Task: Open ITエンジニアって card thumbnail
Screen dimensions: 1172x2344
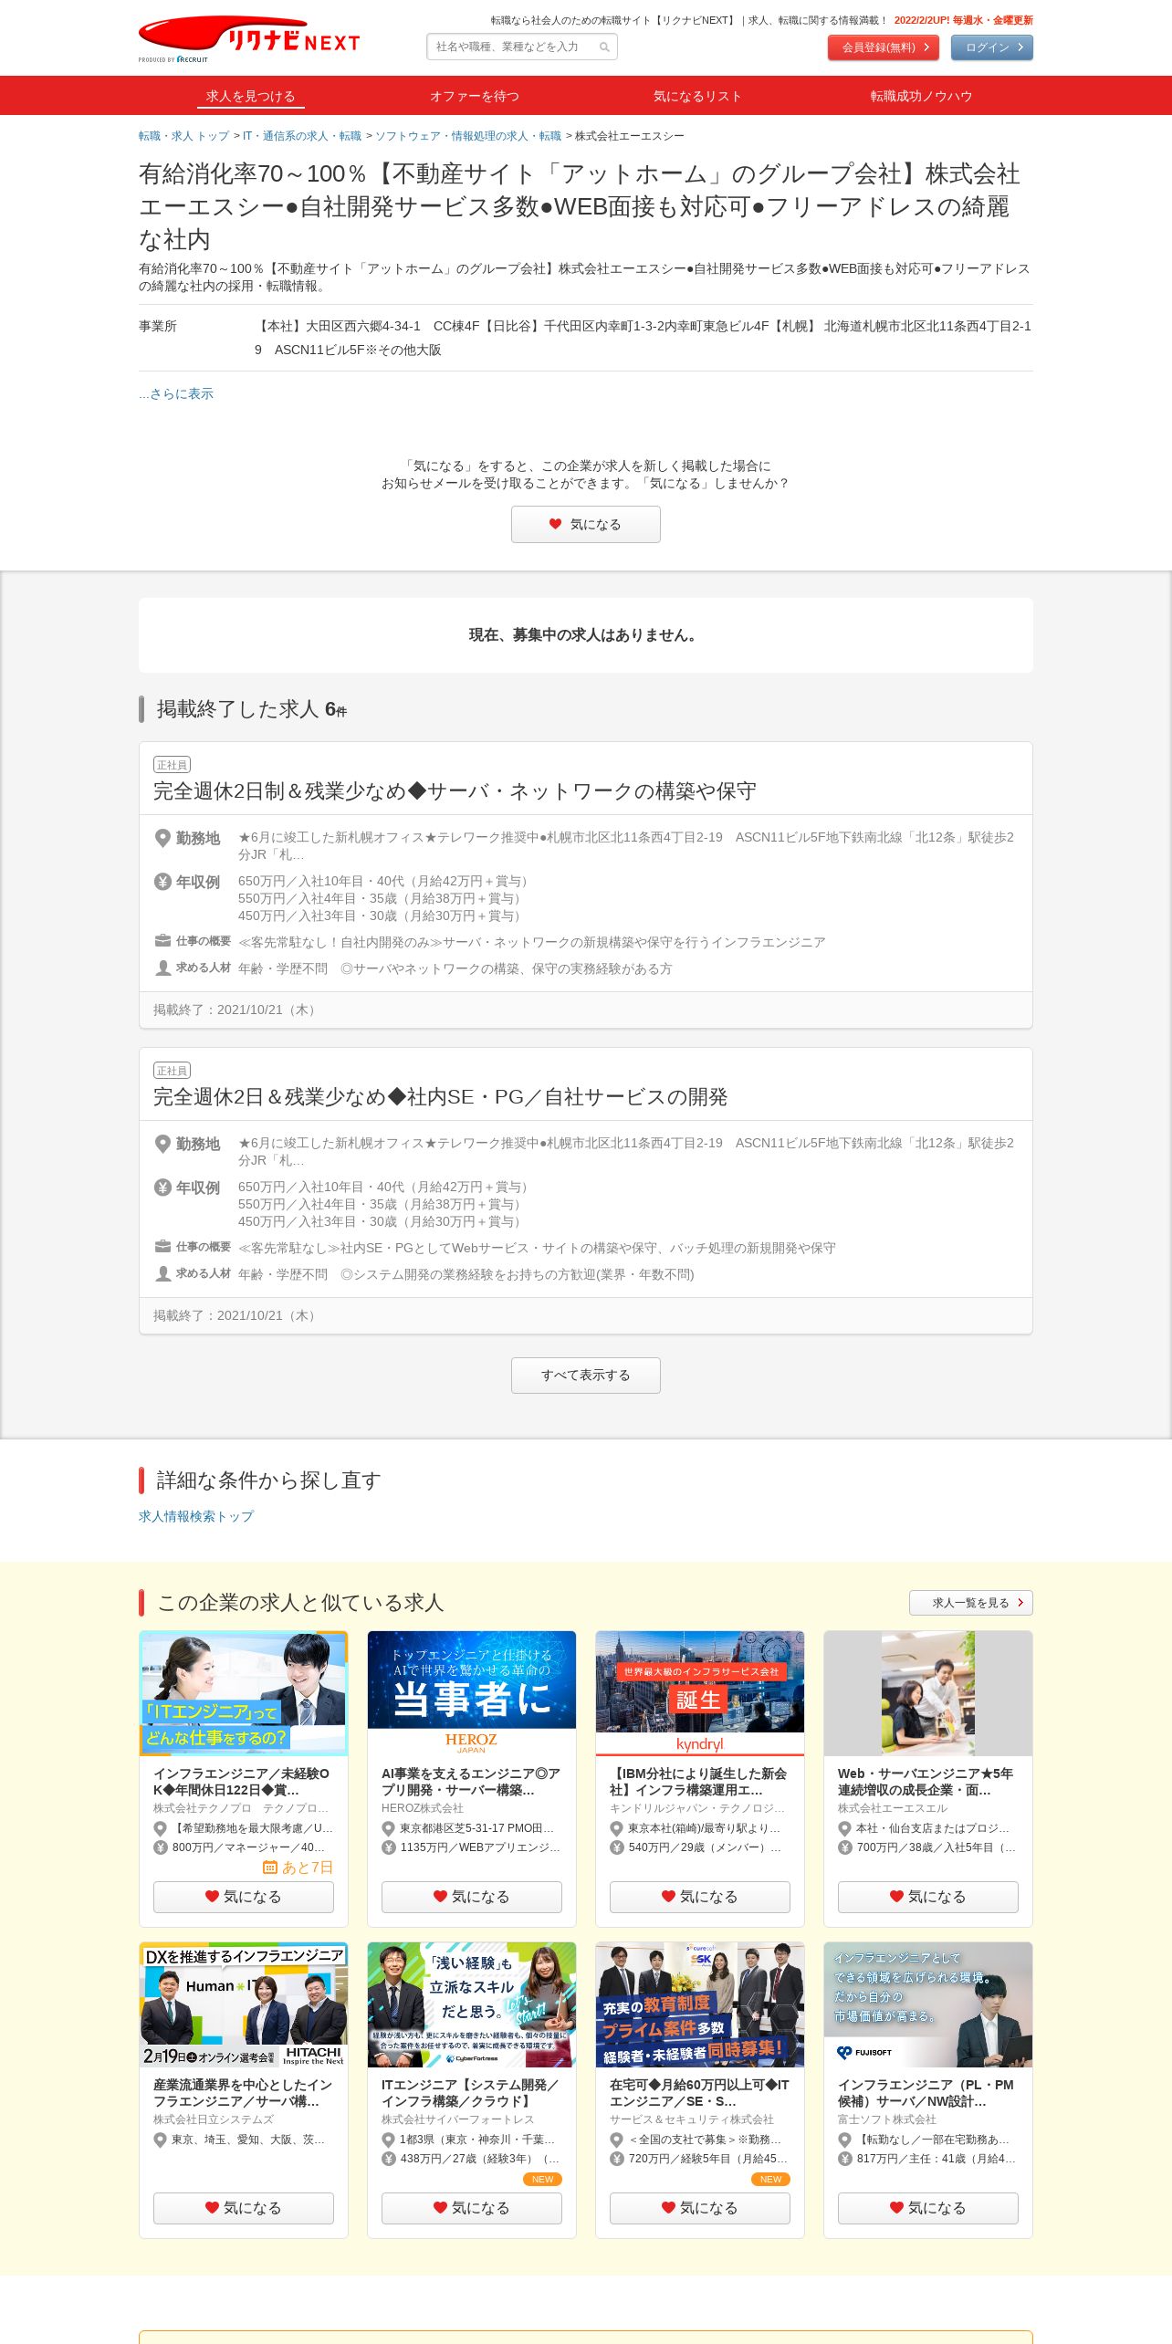Action: tap(244, 1693)
